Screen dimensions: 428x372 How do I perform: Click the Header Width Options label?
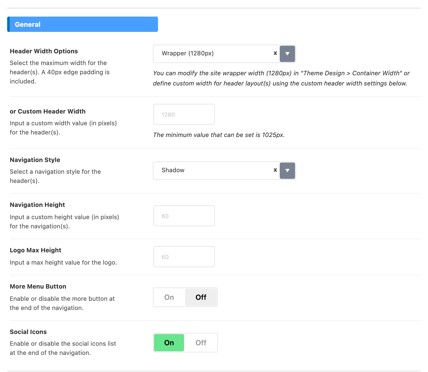click(x=44, y=51)
